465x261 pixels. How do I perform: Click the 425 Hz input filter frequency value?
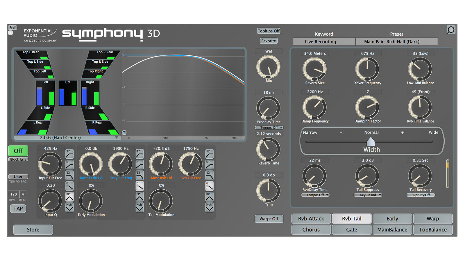point(51,148)
